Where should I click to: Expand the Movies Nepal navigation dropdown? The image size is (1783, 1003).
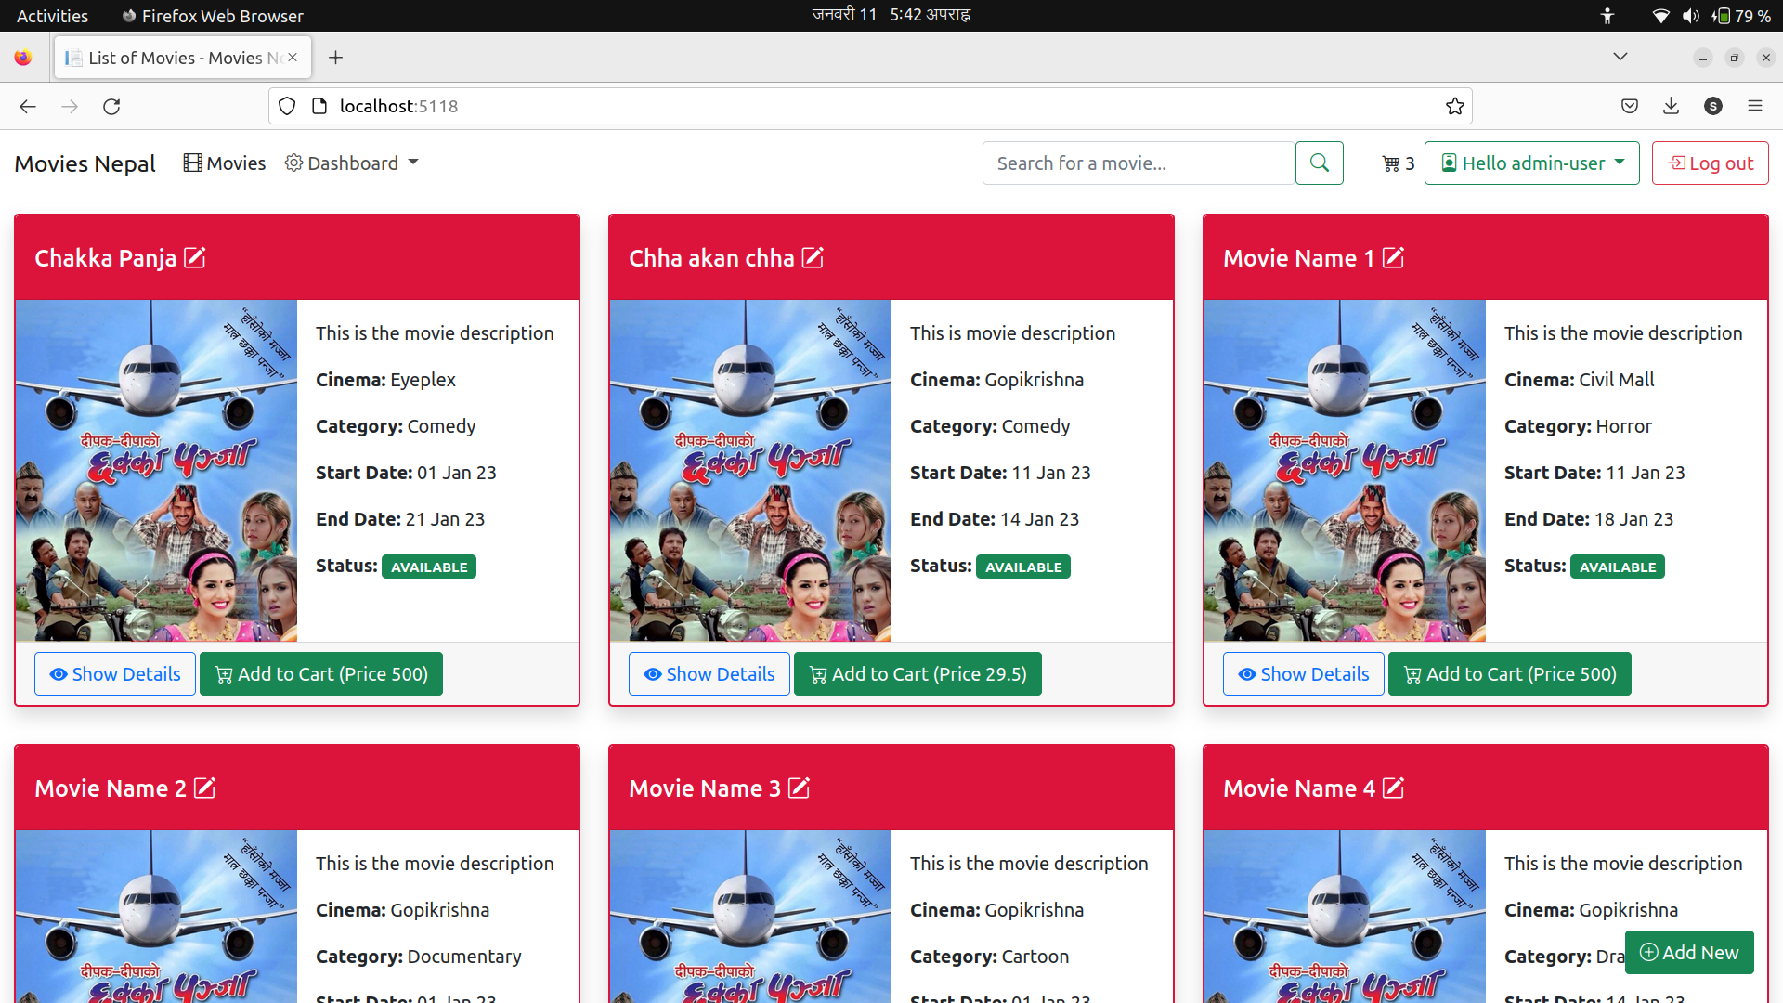tap(351, 163)
